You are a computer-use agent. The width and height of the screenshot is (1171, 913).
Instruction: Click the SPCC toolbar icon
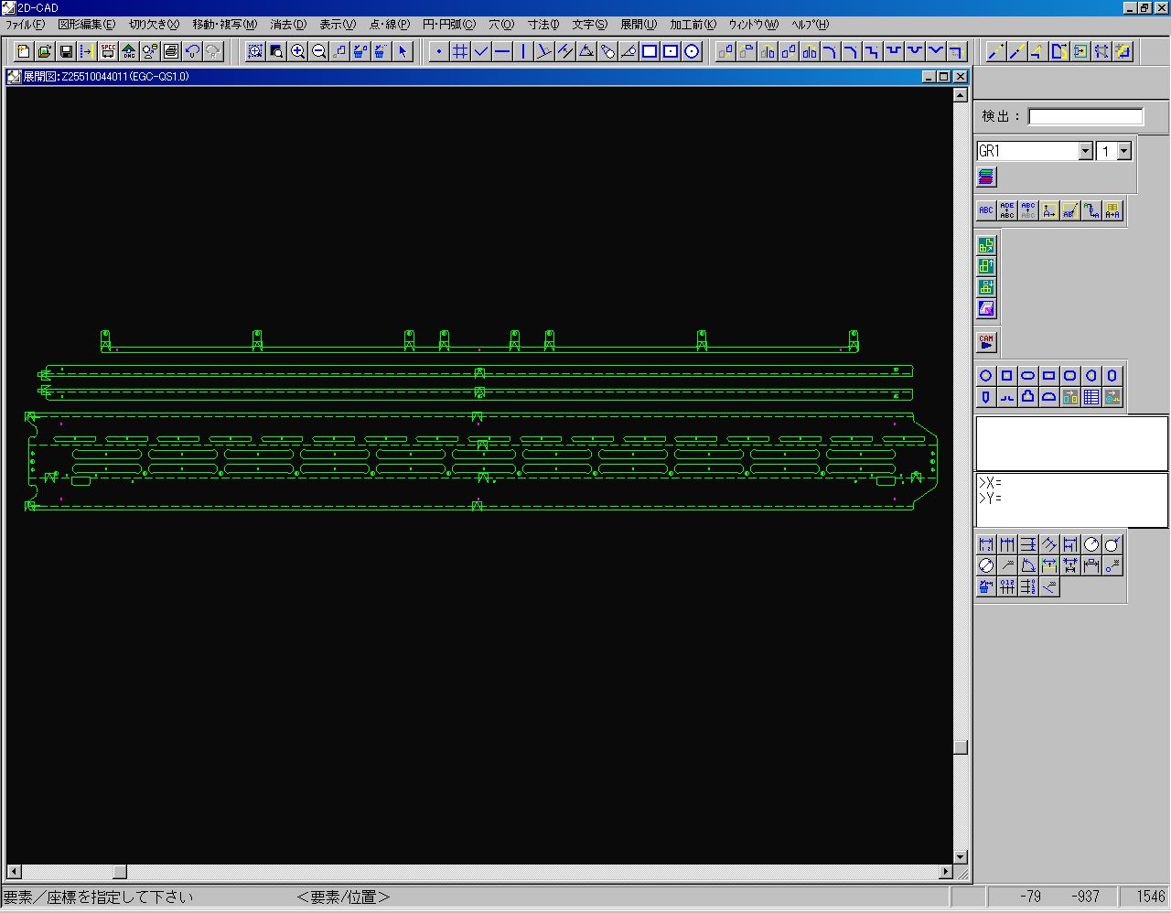coord(108,51)
